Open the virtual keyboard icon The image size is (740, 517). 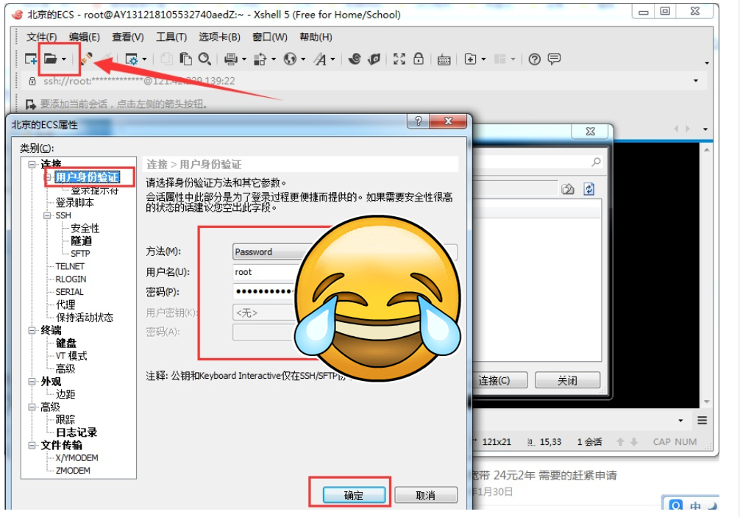[445, 59]
